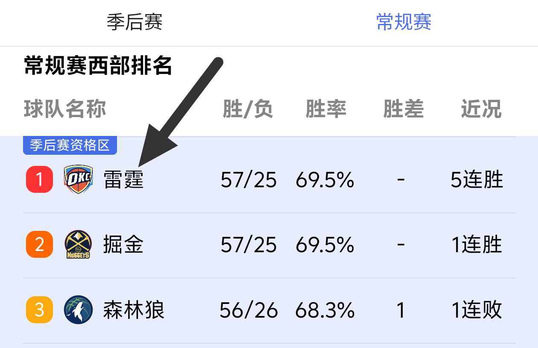
Task: Select the 56/26 record for Timberwolves
Action: (249, 310)
